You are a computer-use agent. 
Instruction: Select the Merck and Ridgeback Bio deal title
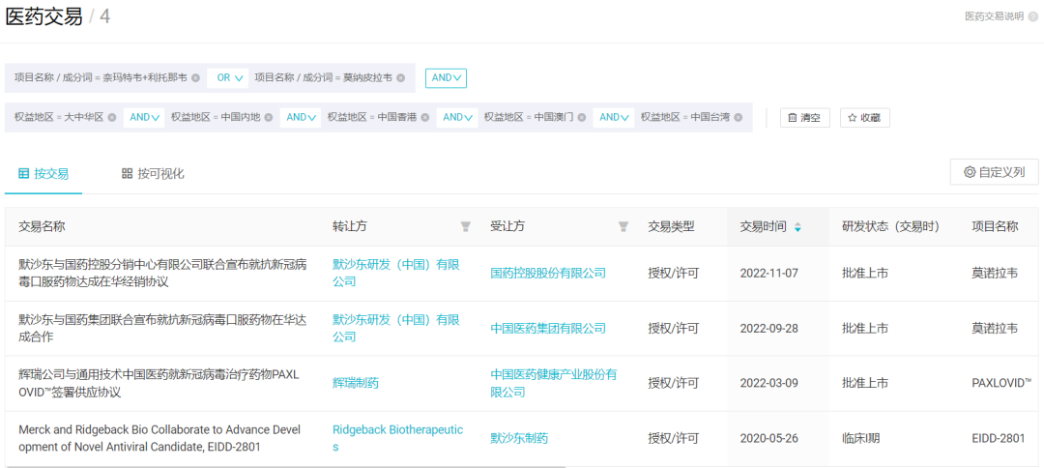158,438
